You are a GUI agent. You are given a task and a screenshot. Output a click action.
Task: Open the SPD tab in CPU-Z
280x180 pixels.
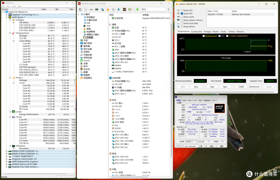tap(195, 100)
